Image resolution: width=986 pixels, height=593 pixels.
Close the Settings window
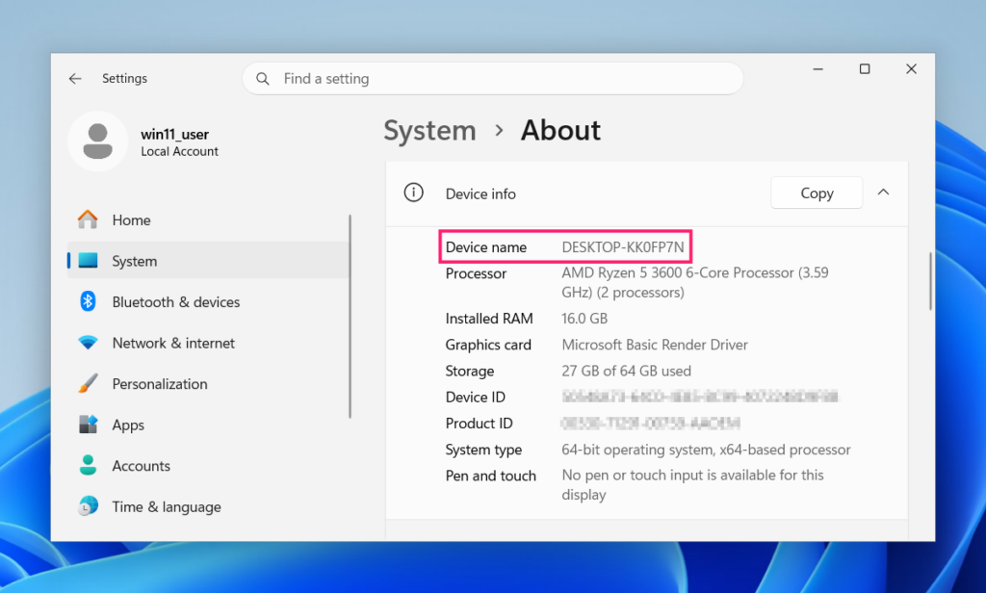911,69
